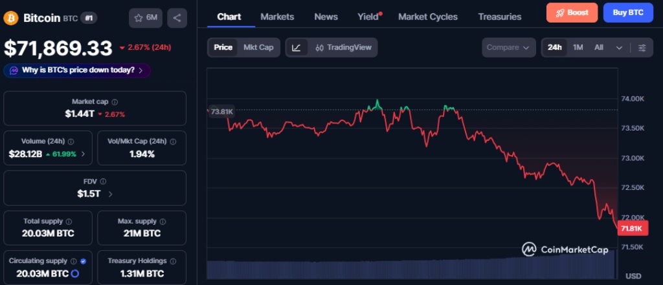Click the $1.44T market cap value
This screenshot has width=663, height=285.
tap(80, 114)
